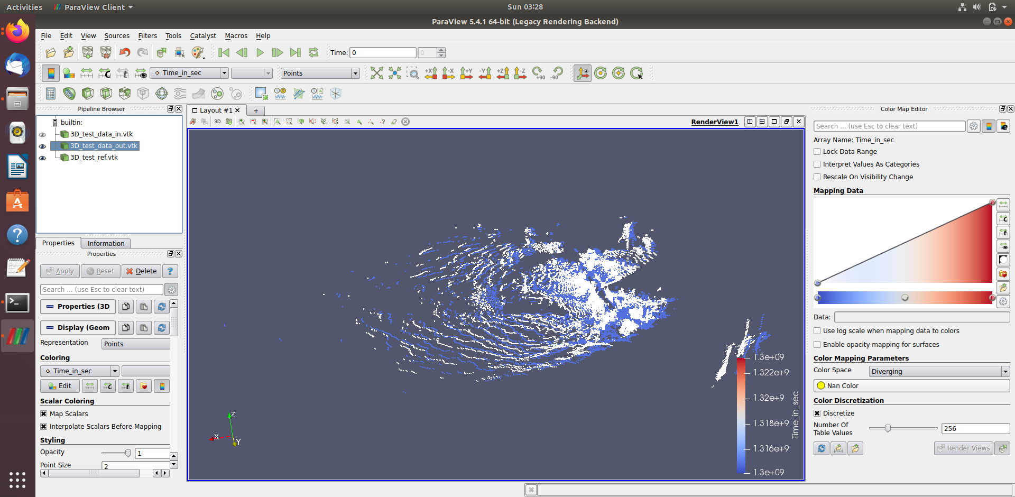Toggle visibility of 3D_test_ref.vtk
1015x497 pixels.
[x=42, y=158]
